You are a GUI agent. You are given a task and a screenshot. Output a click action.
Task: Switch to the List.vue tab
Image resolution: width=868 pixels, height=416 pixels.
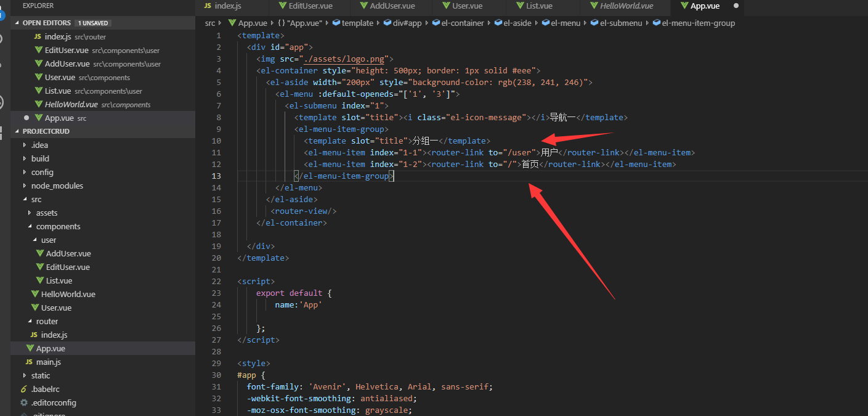[543, 6]
